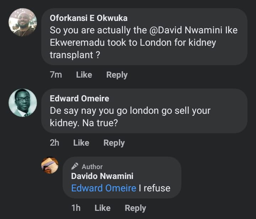Click the blue Edward Omeire mention

tap(104, 188)
